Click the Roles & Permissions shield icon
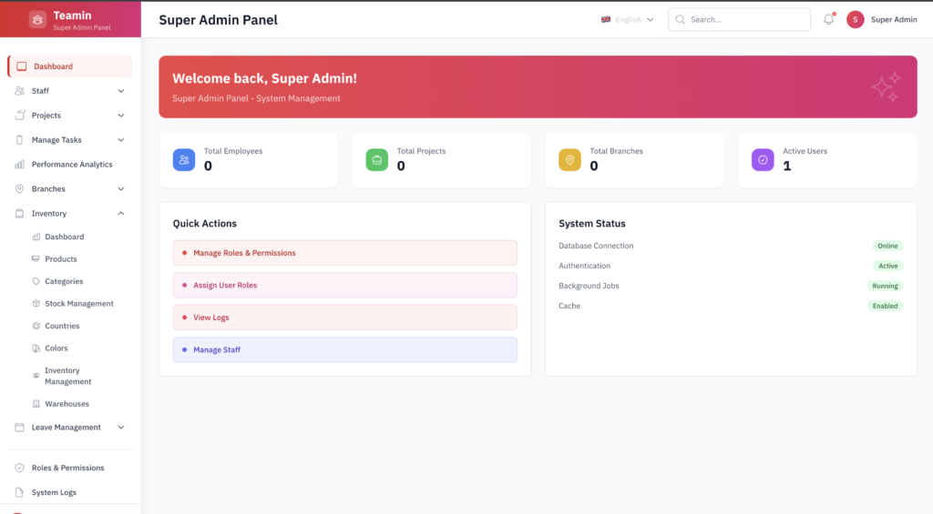This screenshot has height=514, width=933. [x=20, y=468]
